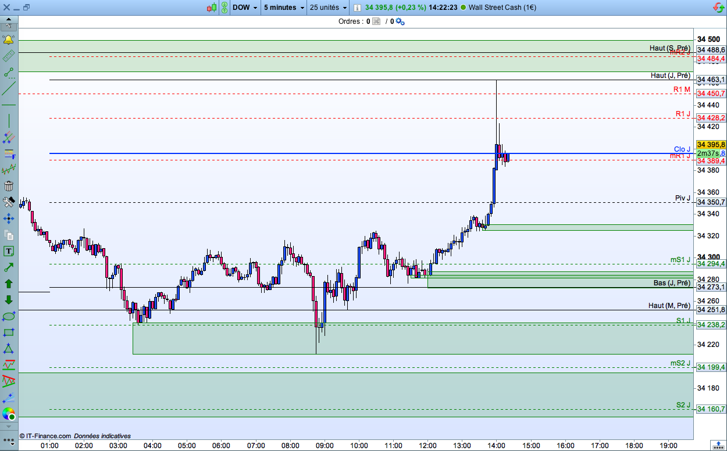Click the mS2 J support label
Image resolution: width=727 pixels, height=451 pixels.
pos(680,363)
